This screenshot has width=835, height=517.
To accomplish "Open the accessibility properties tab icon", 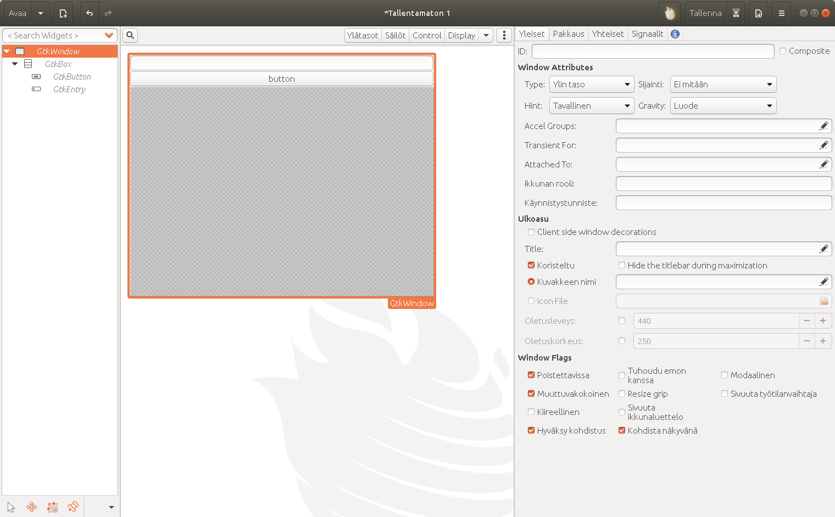I will (x=675, y=34).
